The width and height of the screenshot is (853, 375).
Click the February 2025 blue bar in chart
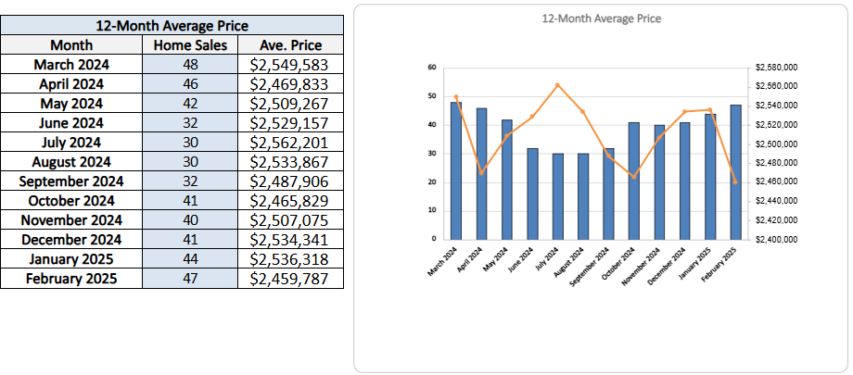(x=735, y=171)
